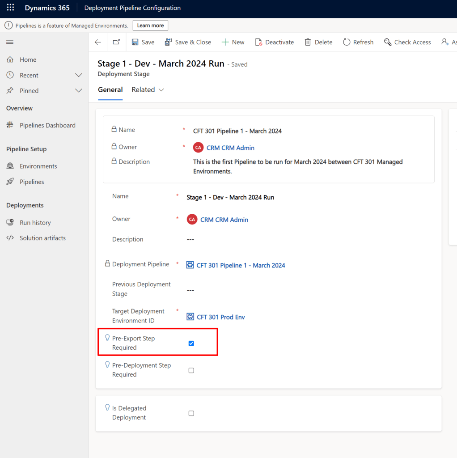Select Run history in Deployments menu
457x458 pixels.
pos(35,222)
